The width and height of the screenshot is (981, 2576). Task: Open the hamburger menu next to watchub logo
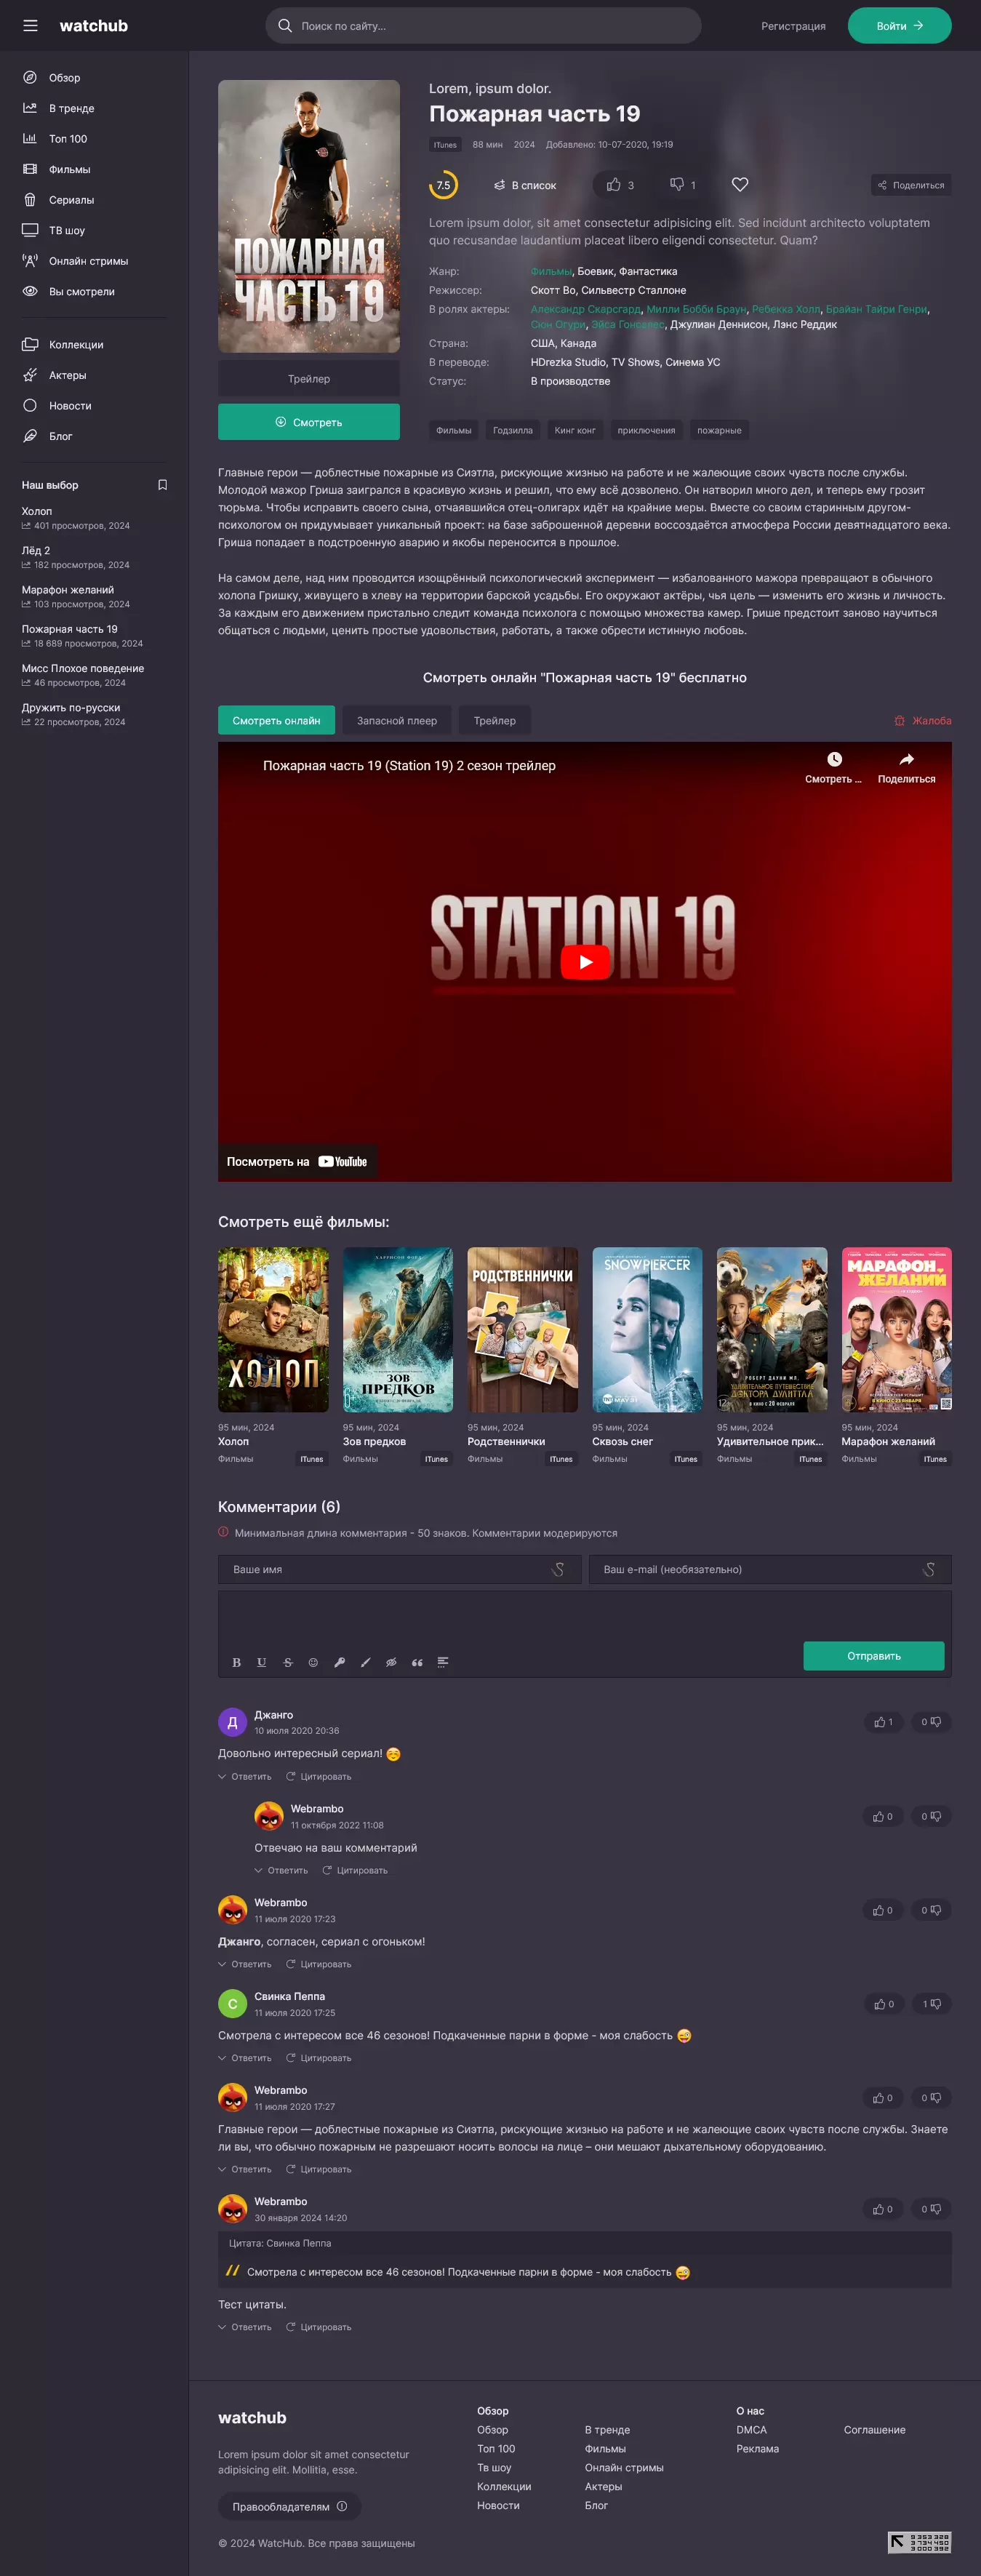(x=30, y=26)
